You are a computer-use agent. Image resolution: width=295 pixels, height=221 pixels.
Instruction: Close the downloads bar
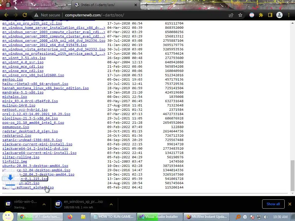[290, 204]
